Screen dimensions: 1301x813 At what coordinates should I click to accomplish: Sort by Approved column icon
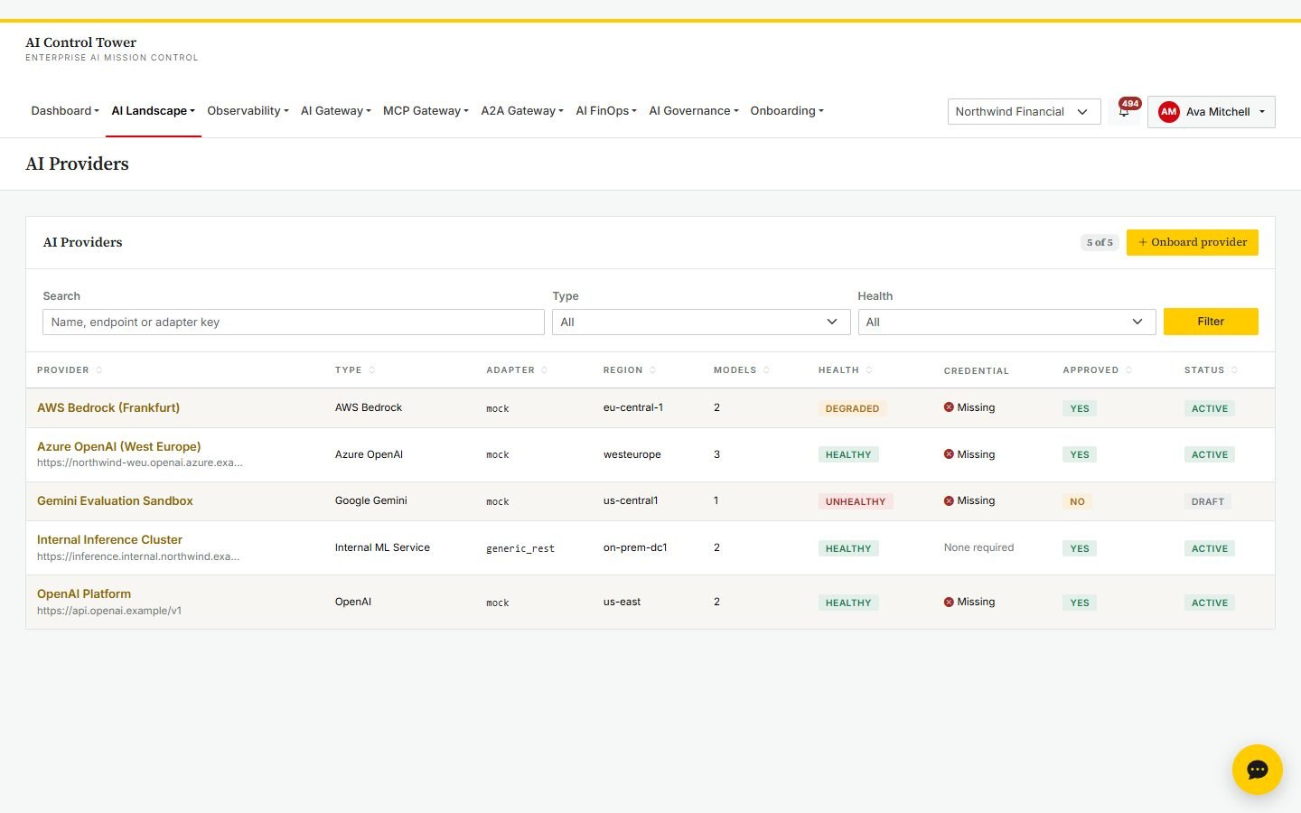pos(1129,370)
